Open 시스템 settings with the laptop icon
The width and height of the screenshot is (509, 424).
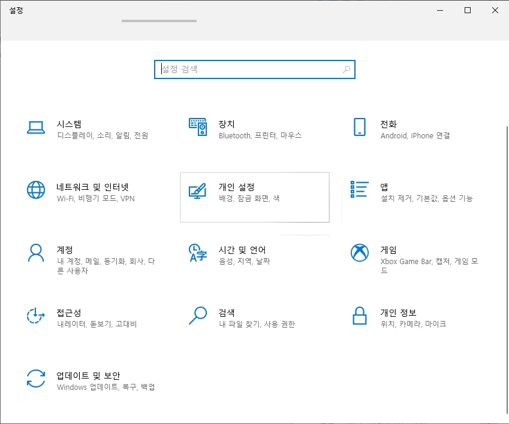tap(36, 128)
